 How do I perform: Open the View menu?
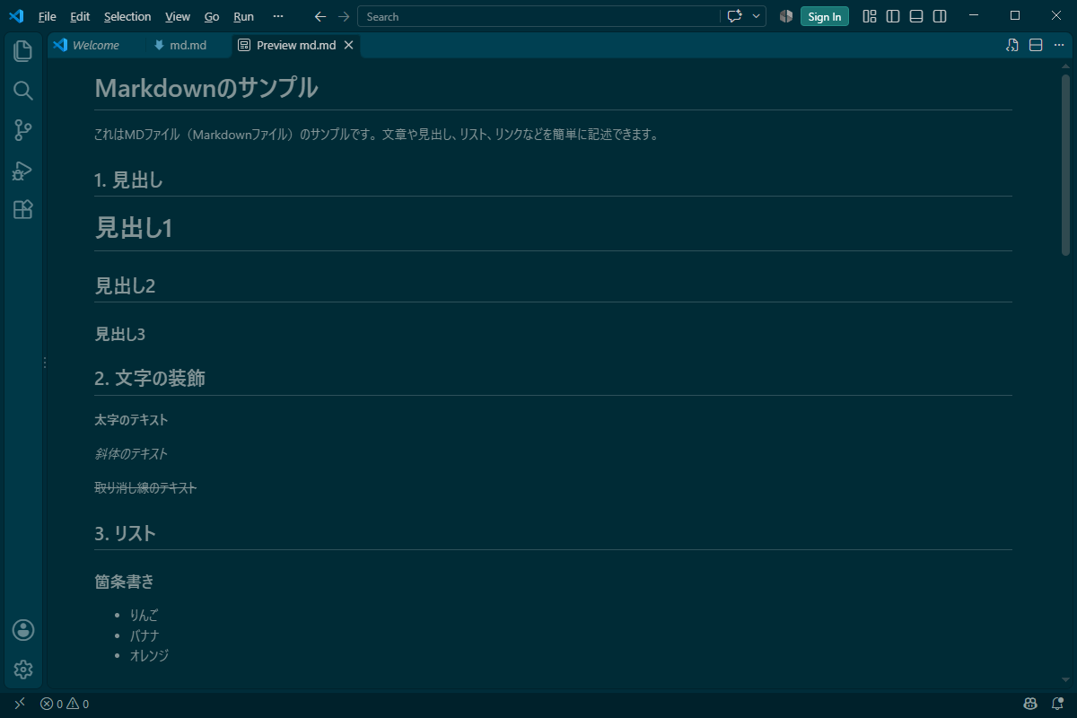coord(178,16)
